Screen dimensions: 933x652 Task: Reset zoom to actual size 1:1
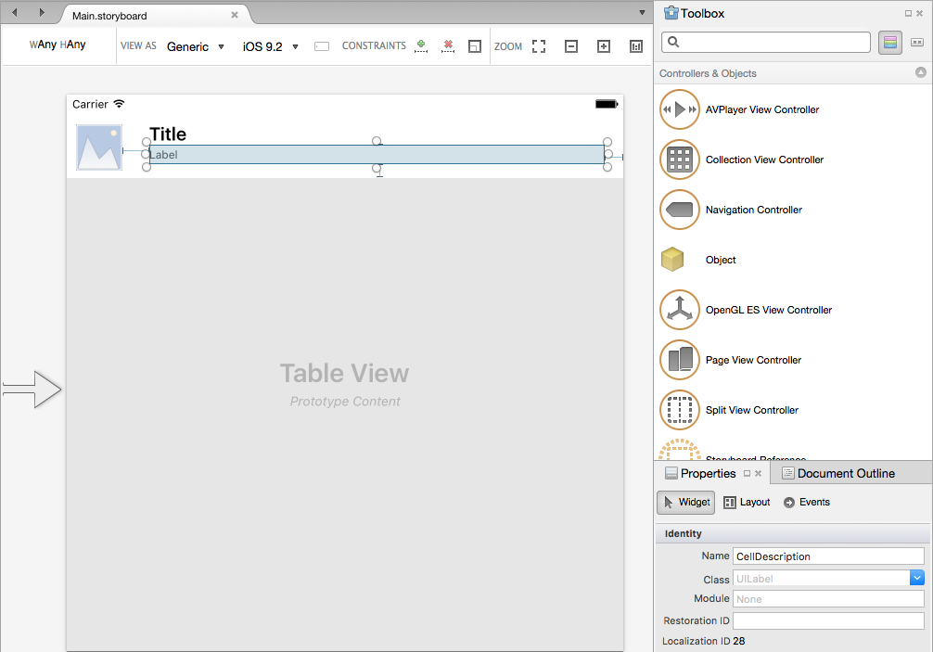(x=636, y=46)
